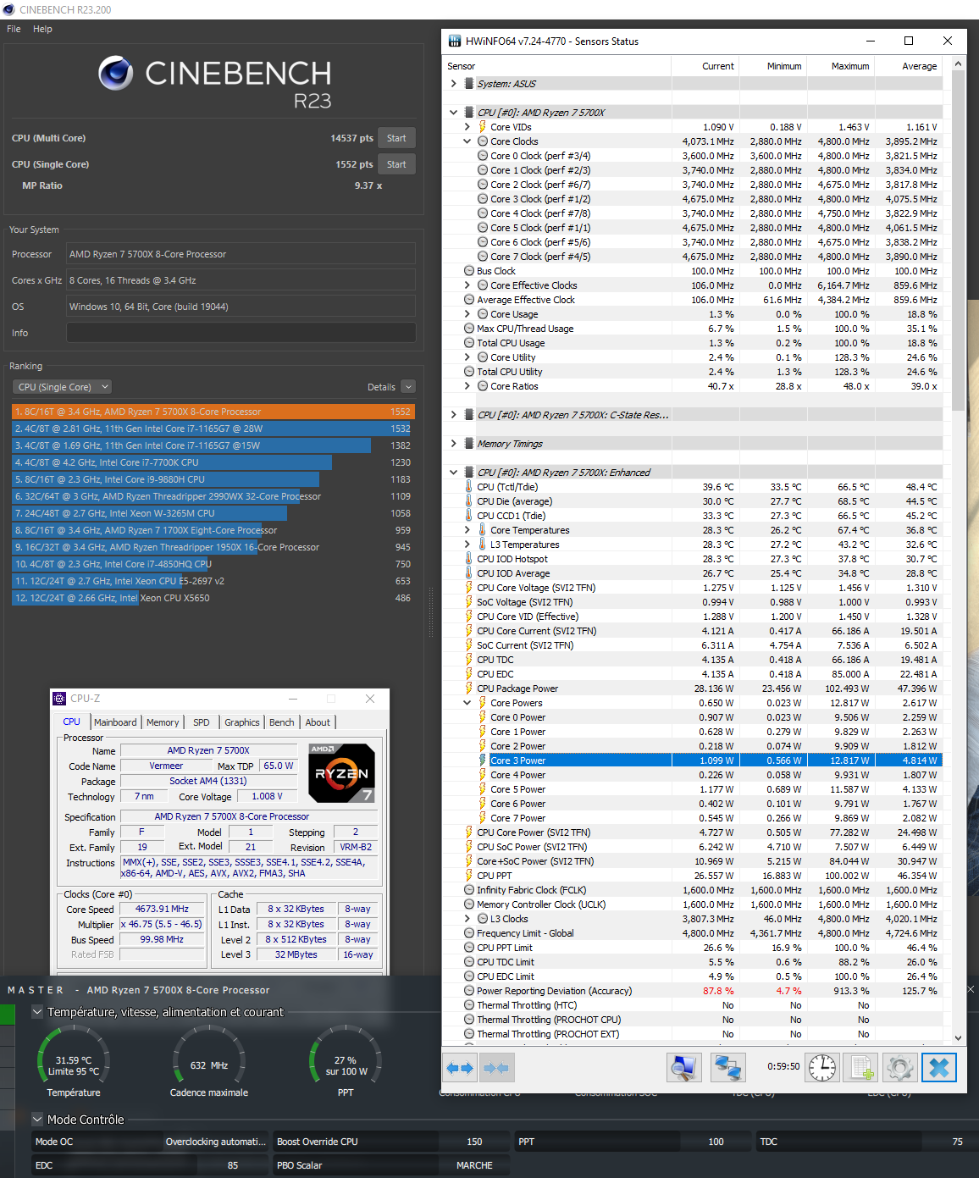Start the CPU (Multi Core) benchmark

pos(396,138)
